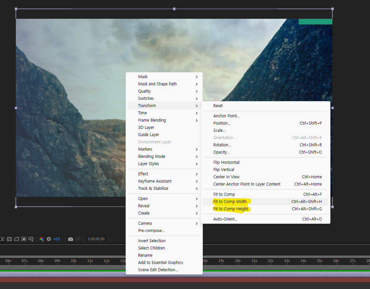Open grid and guide options icon

(31, 239)
